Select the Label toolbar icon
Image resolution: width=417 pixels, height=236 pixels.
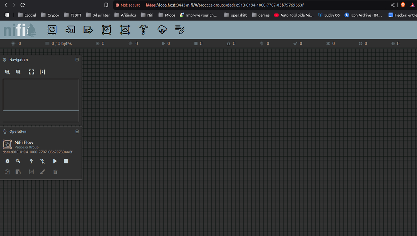pyautogui.click(x=180, y=30)
